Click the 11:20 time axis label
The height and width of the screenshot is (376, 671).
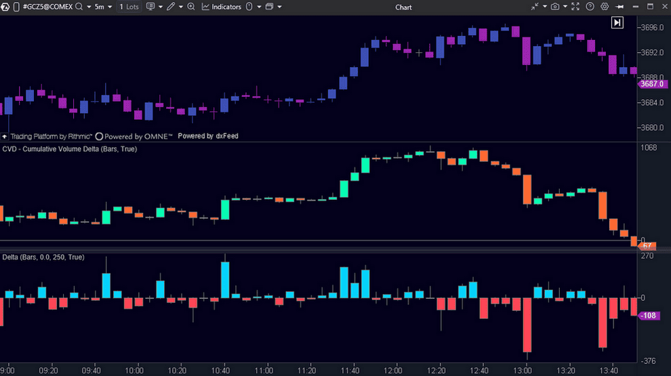307,371
